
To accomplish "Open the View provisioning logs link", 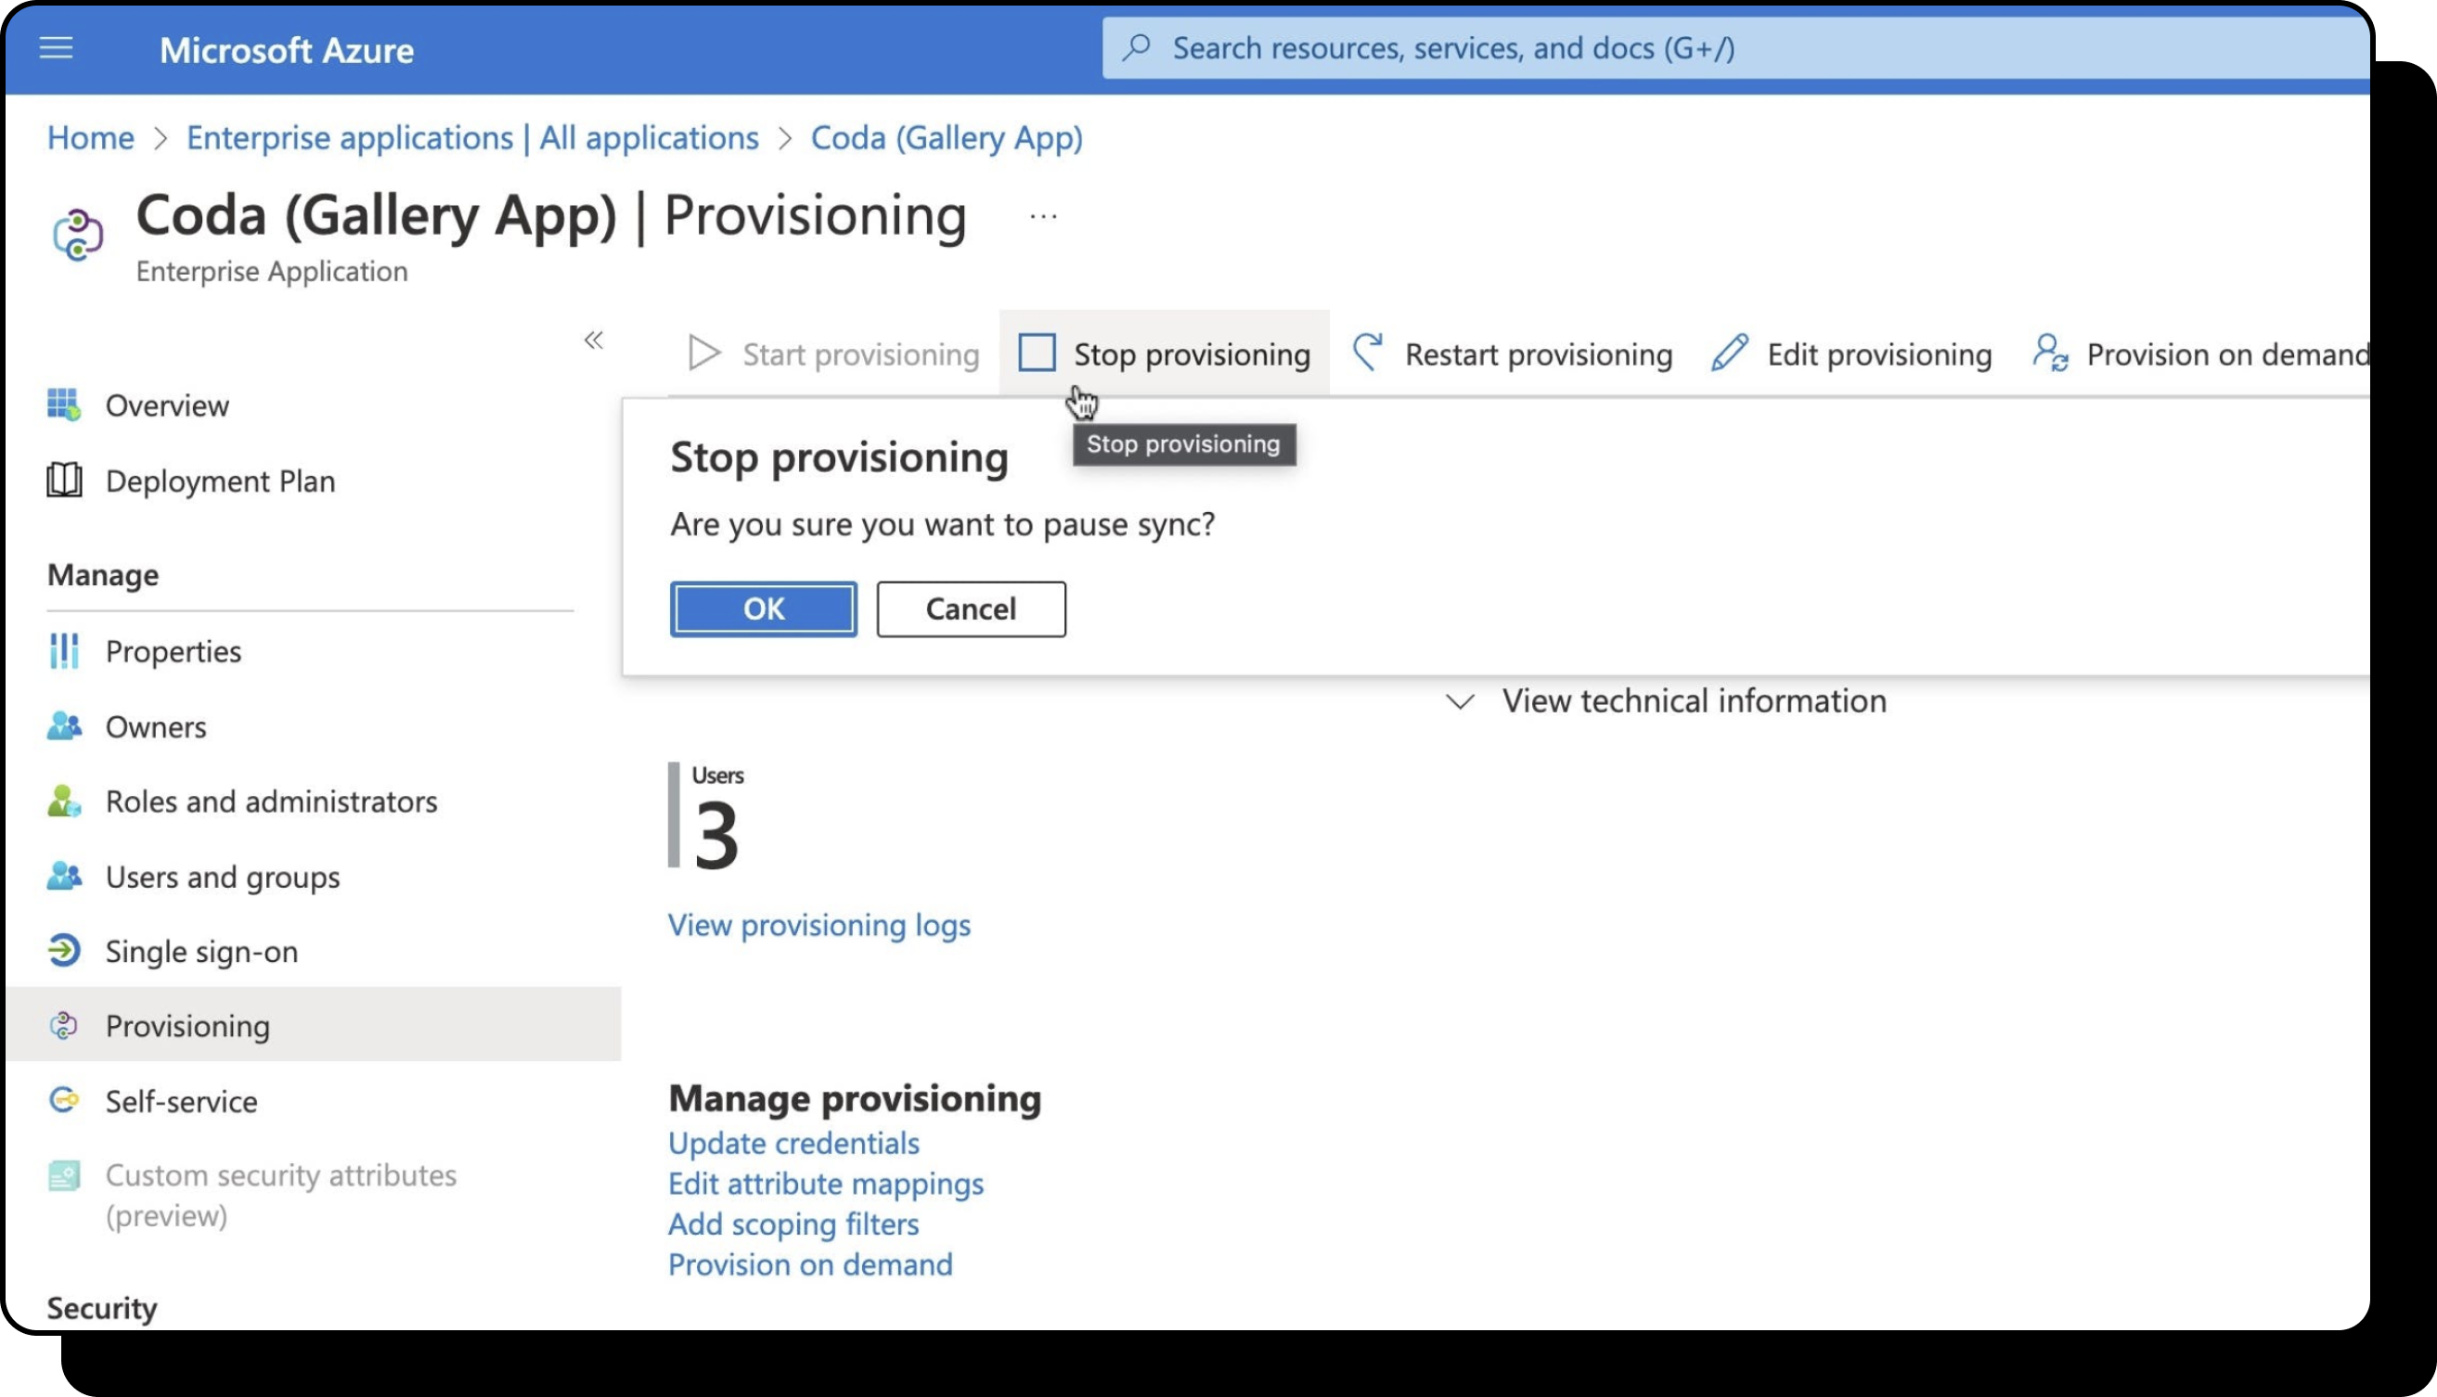I will (819, 925).
